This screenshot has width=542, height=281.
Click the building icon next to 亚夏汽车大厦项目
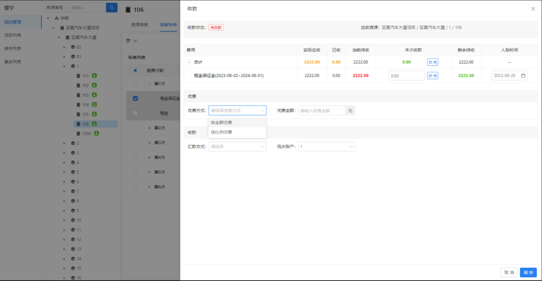tap(62, 28)
